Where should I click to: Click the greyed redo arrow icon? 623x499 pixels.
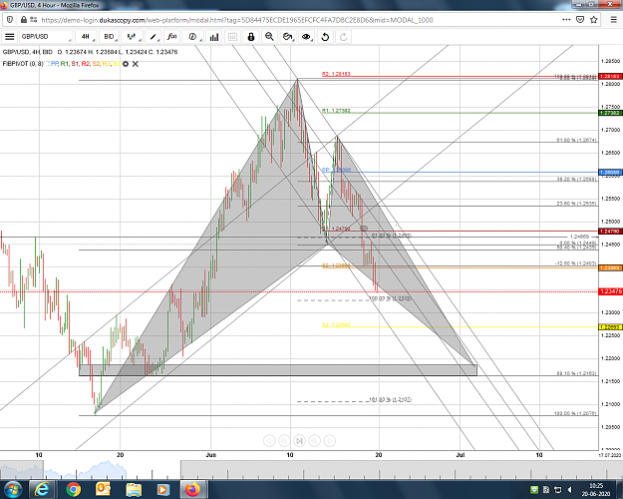click(x=343, y=37)
